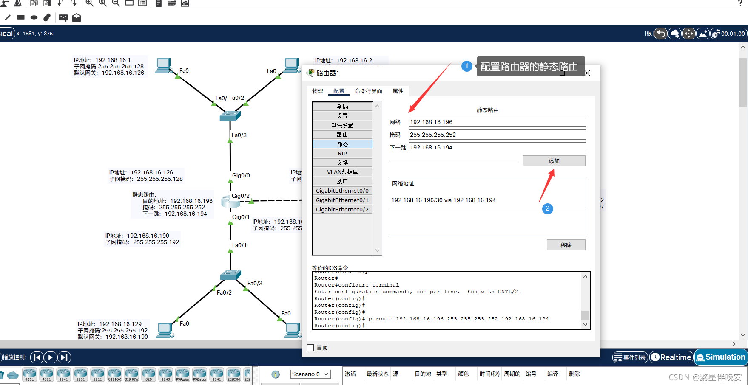Click the network devices cloud category icon
This screenshot has width=748, height=385.
13,375
